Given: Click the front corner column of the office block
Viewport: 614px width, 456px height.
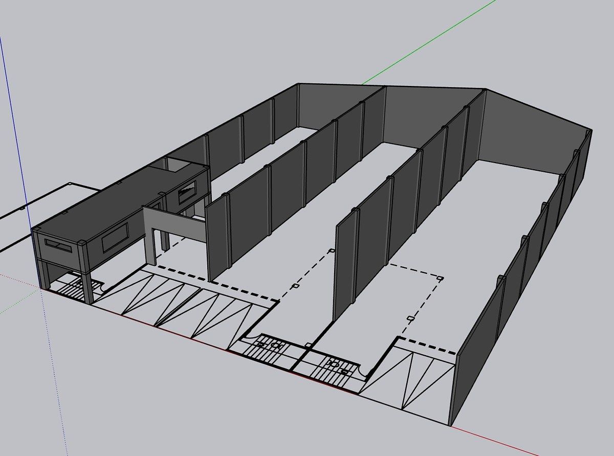Looking at the screenshot, I should 83,266.
